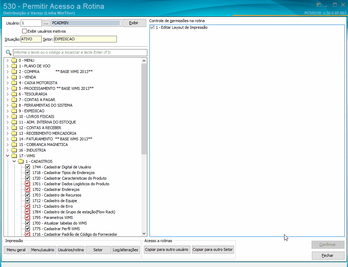Screen dimensions: 348x267
Task: Click the Menu geral print button
Action: coord(16,250)
